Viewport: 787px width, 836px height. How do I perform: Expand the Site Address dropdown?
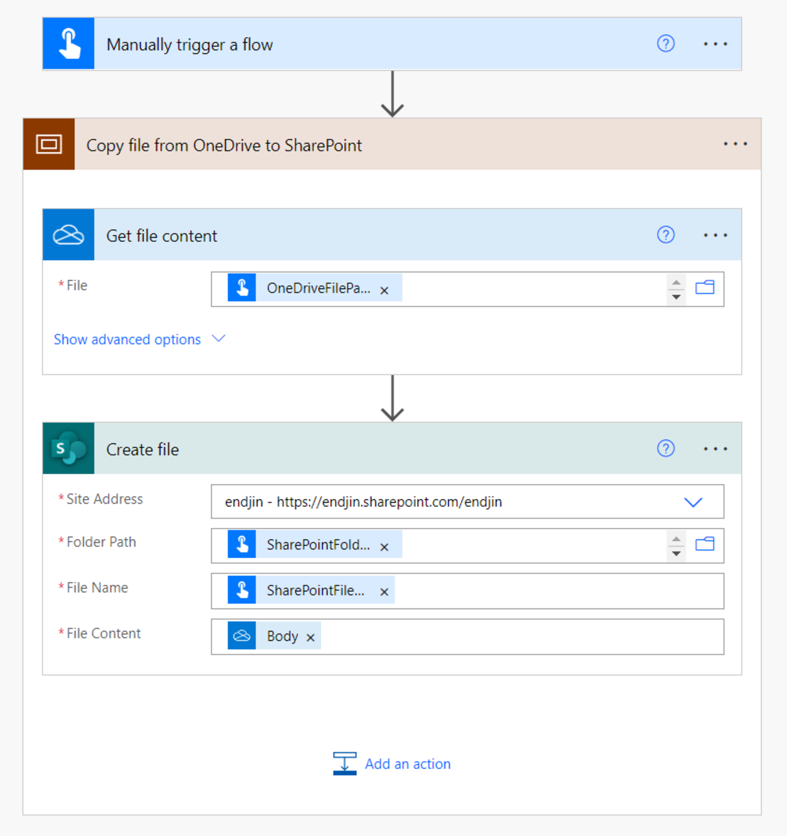click(x=693, y=502)
